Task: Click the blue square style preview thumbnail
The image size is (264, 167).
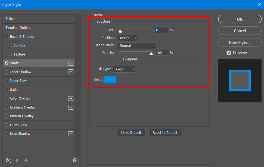Action: 240,81
